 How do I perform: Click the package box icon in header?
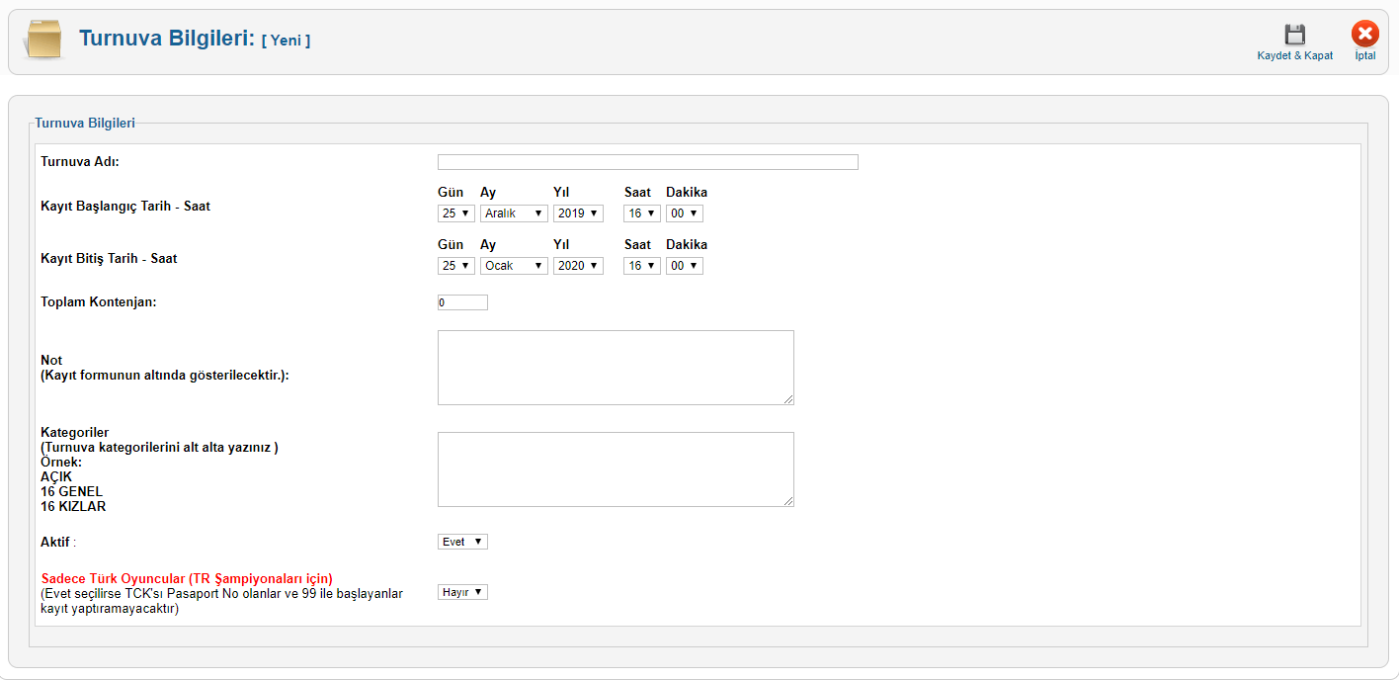(x=43, y=41)
